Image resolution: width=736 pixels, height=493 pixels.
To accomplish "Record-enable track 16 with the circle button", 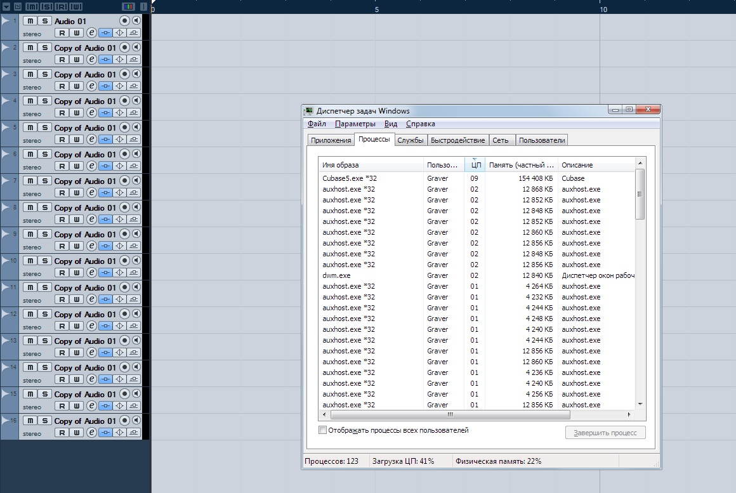I will coord(124,421).
